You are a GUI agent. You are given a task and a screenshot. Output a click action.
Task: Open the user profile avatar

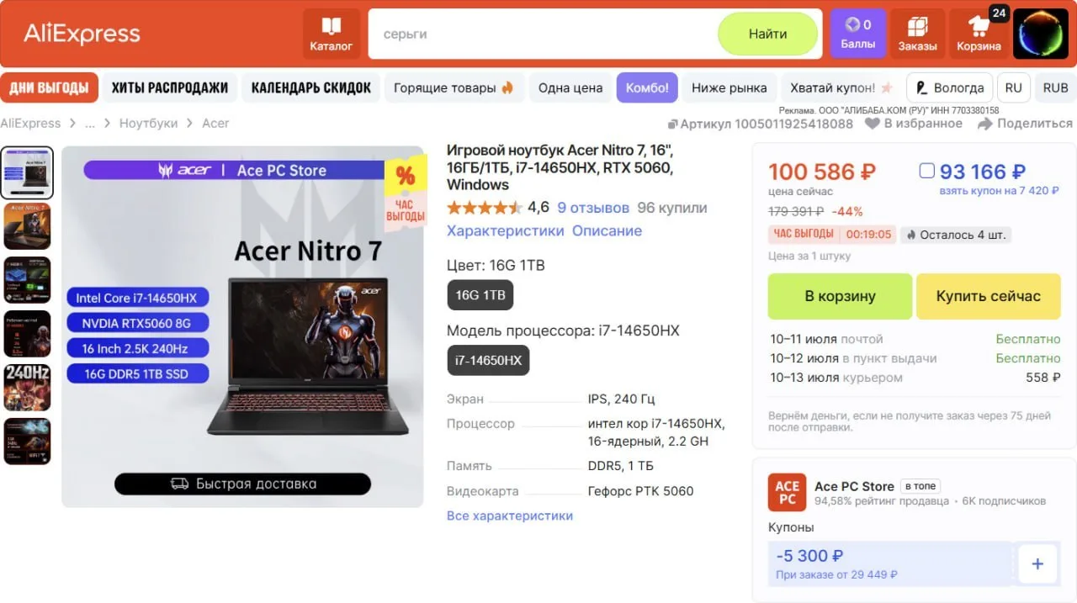click(1040, 34)
